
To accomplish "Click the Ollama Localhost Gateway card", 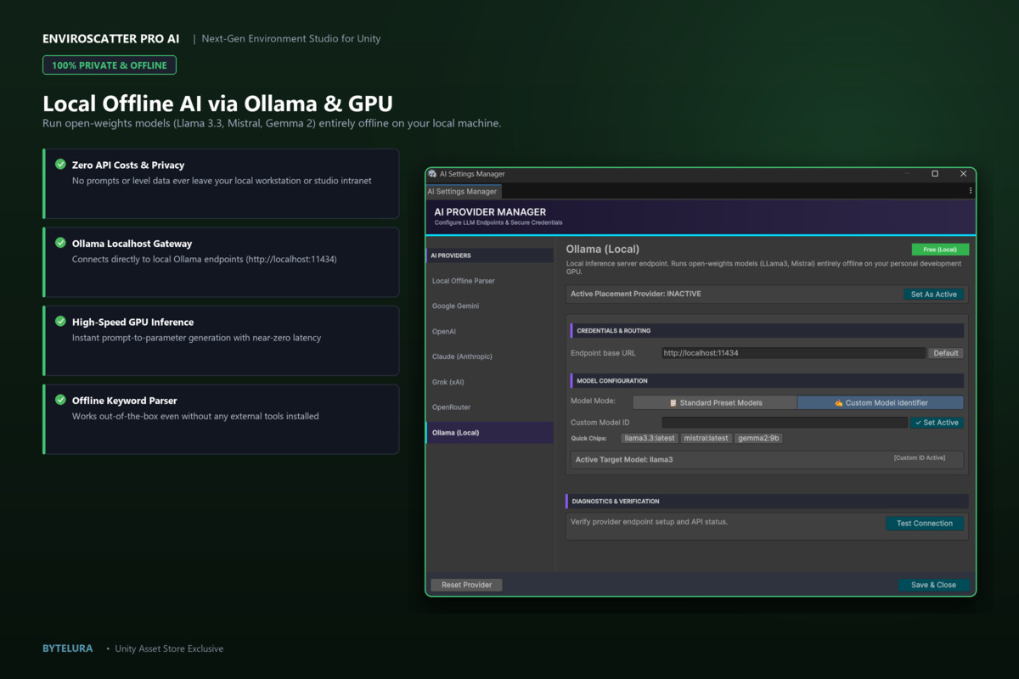I will [x=221, y=262].
